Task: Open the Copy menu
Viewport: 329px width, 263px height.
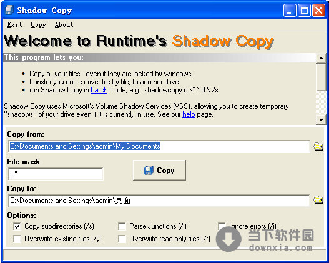Action: point(39,25)
